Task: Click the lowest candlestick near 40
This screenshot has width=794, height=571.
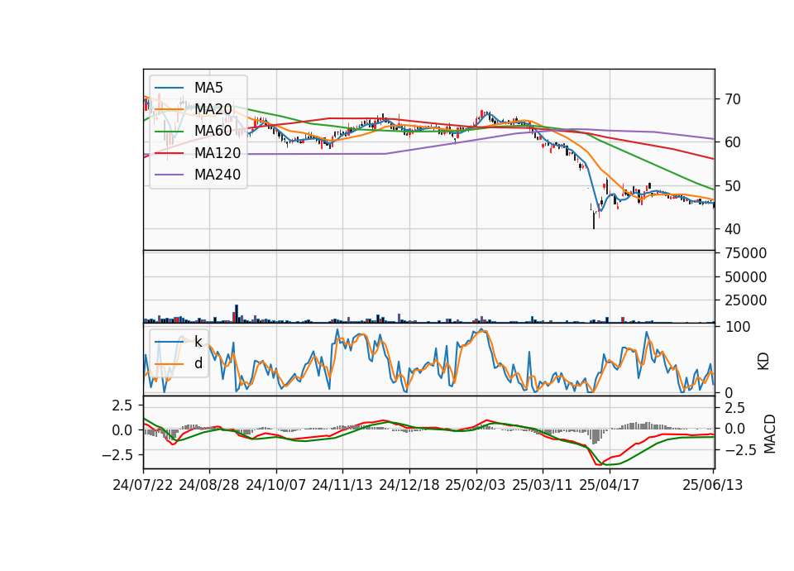Action: click(x=594, y=220)
